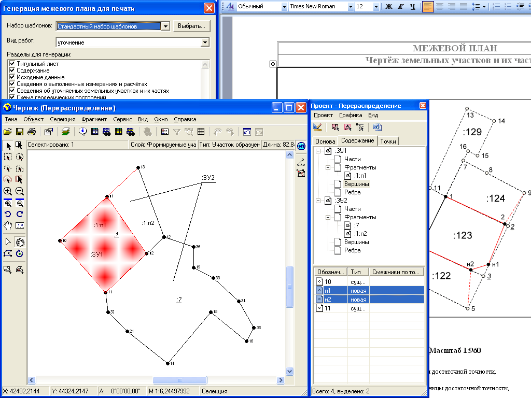The image size is (531, 398).
Task: Toggle the 'Содержание' section checkbox
Action: tap(11, 70)
